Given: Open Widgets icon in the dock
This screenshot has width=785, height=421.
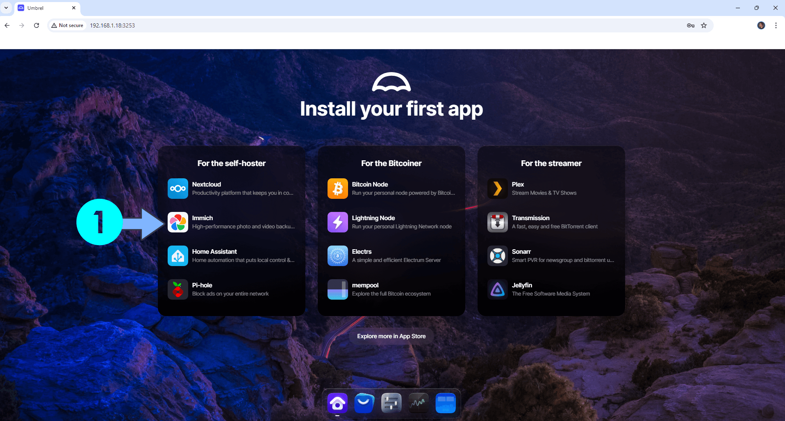Looking at the screenshot, I should pos(446,403).
